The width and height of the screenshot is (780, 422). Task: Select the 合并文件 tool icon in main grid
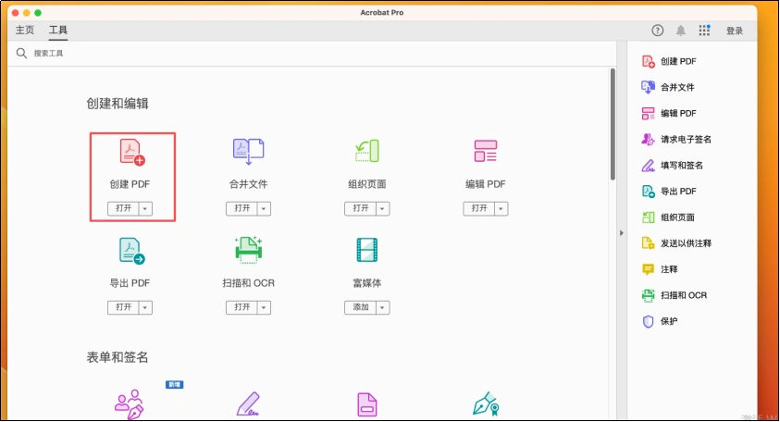(x=248, y=151)
